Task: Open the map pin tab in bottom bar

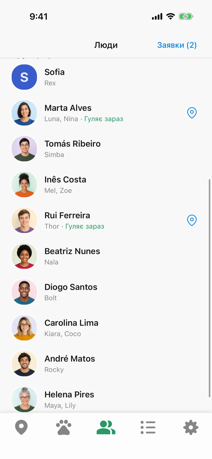Action: pos(21,428)
